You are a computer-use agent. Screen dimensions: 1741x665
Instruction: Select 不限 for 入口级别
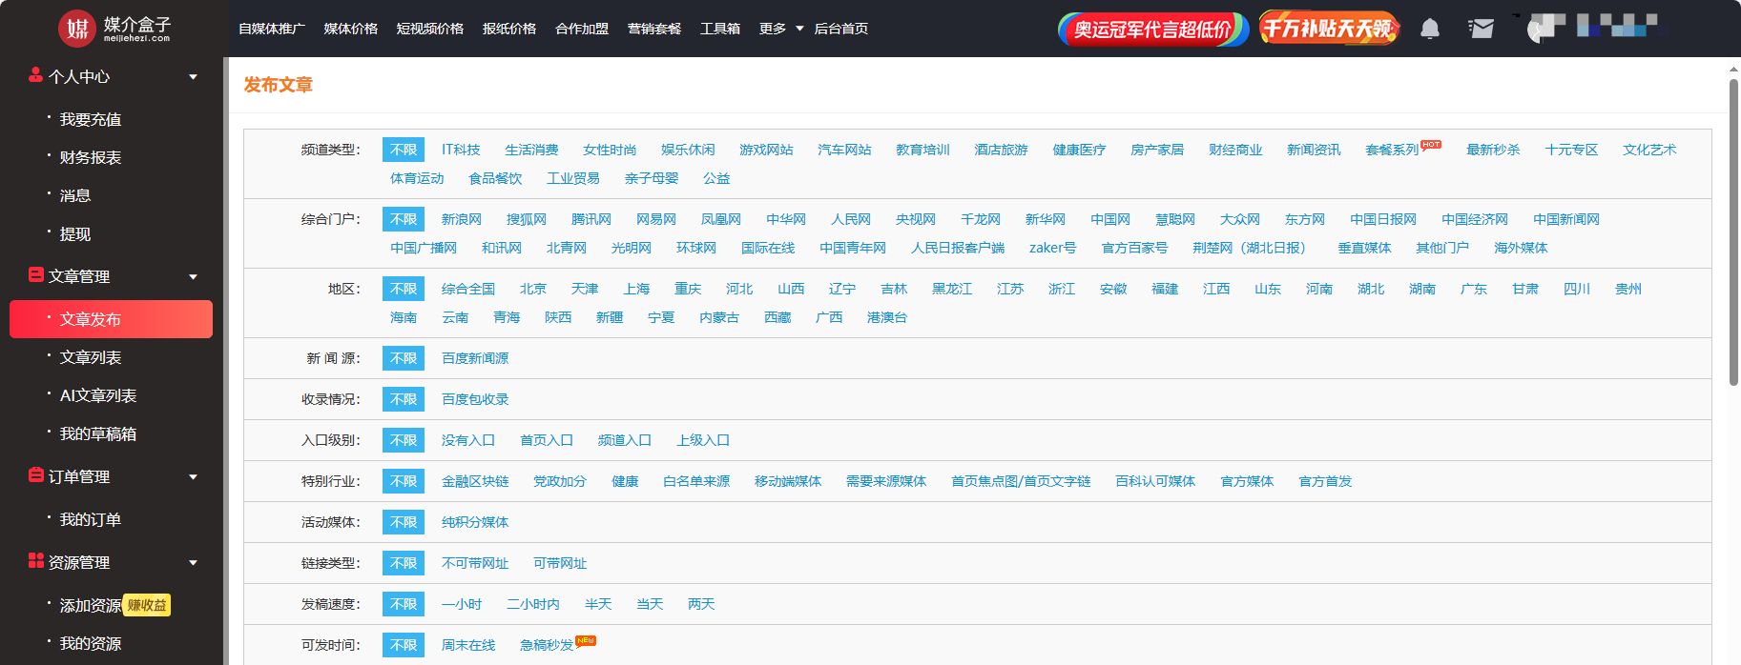click(404, 440)
